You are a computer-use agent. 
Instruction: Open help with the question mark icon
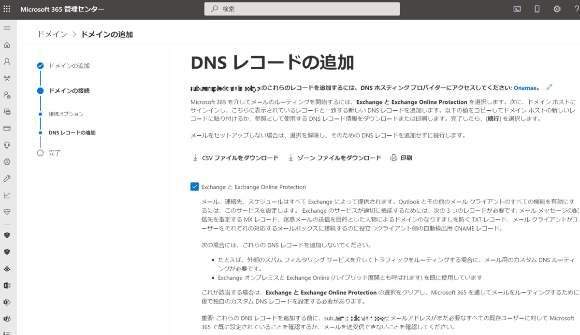pos(577,9)
